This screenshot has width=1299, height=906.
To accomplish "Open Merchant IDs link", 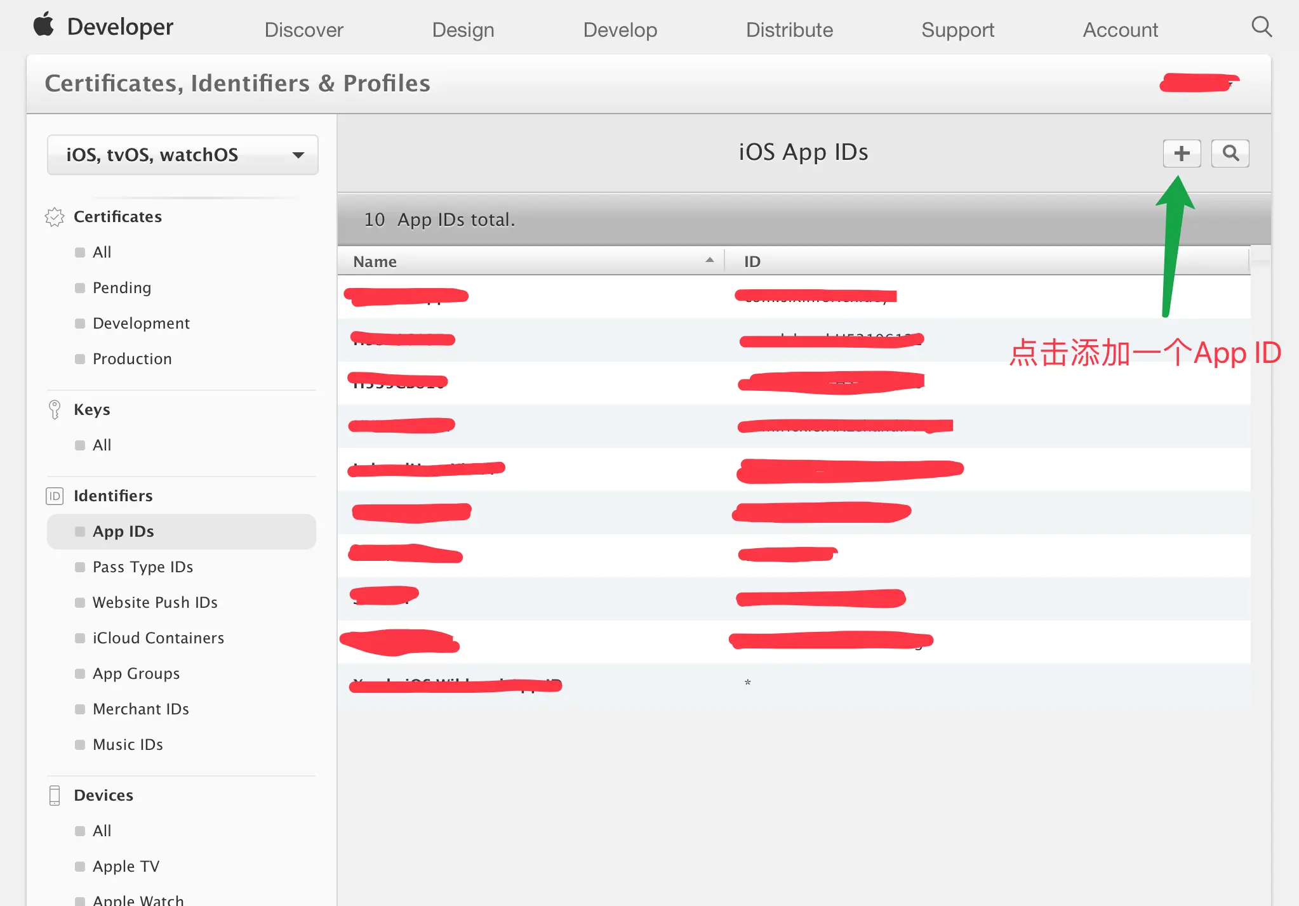I will [141, 709].
